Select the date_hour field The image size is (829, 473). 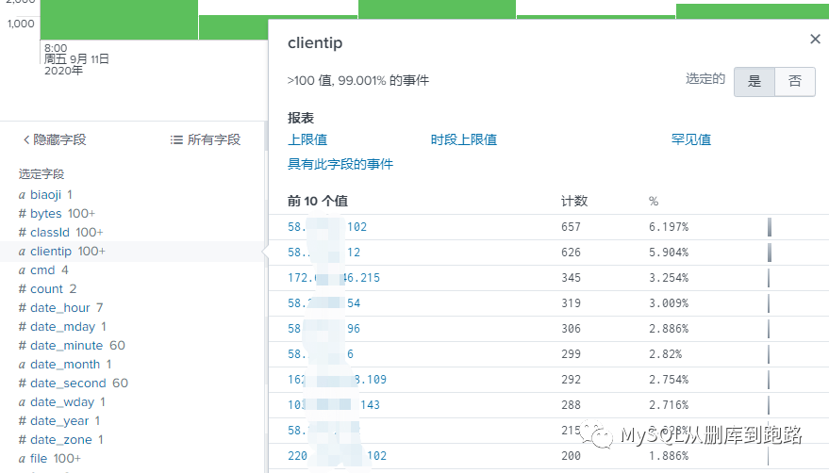click(x=60, y=307)
